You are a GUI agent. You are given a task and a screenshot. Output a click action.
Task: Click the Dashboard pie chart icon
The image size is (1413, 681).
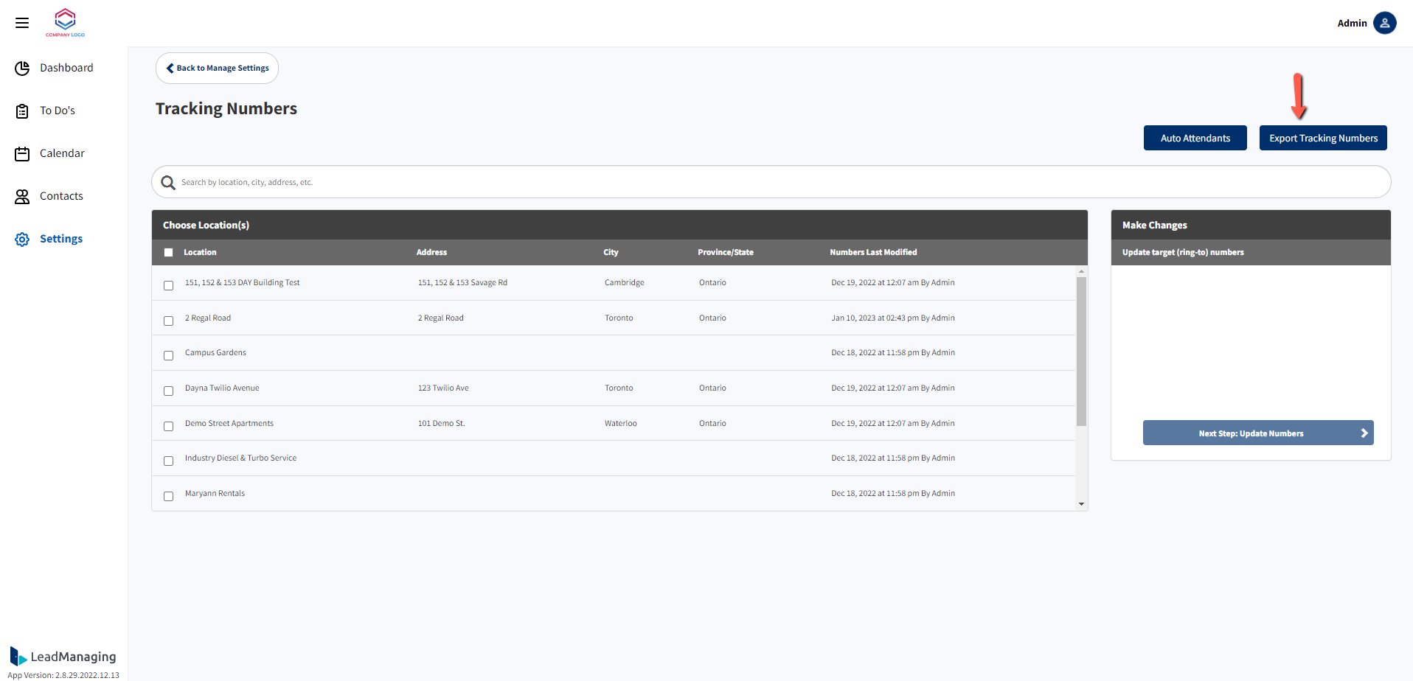22,69
